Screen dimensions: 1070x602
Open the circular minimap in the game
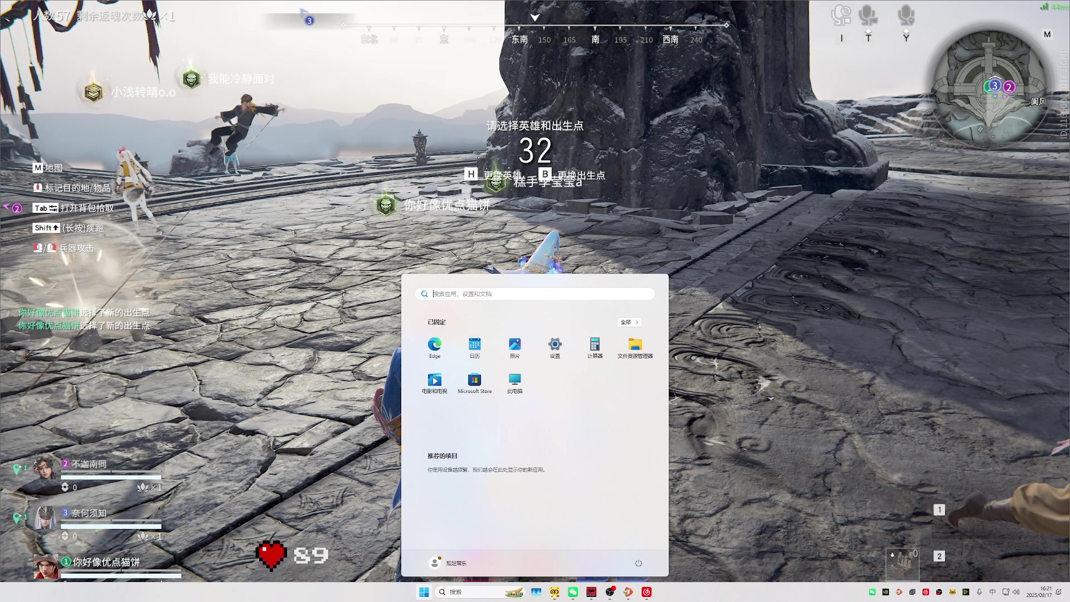click(x=990, y=88)
